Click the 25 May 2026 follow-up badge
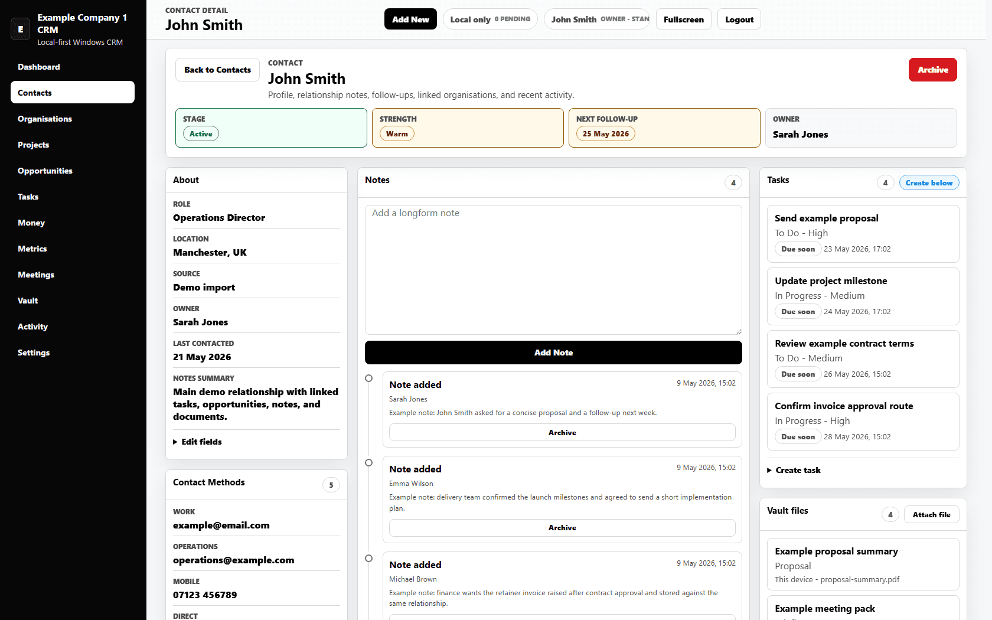Viewport: 992px width, 620px height. click(606, 134)
